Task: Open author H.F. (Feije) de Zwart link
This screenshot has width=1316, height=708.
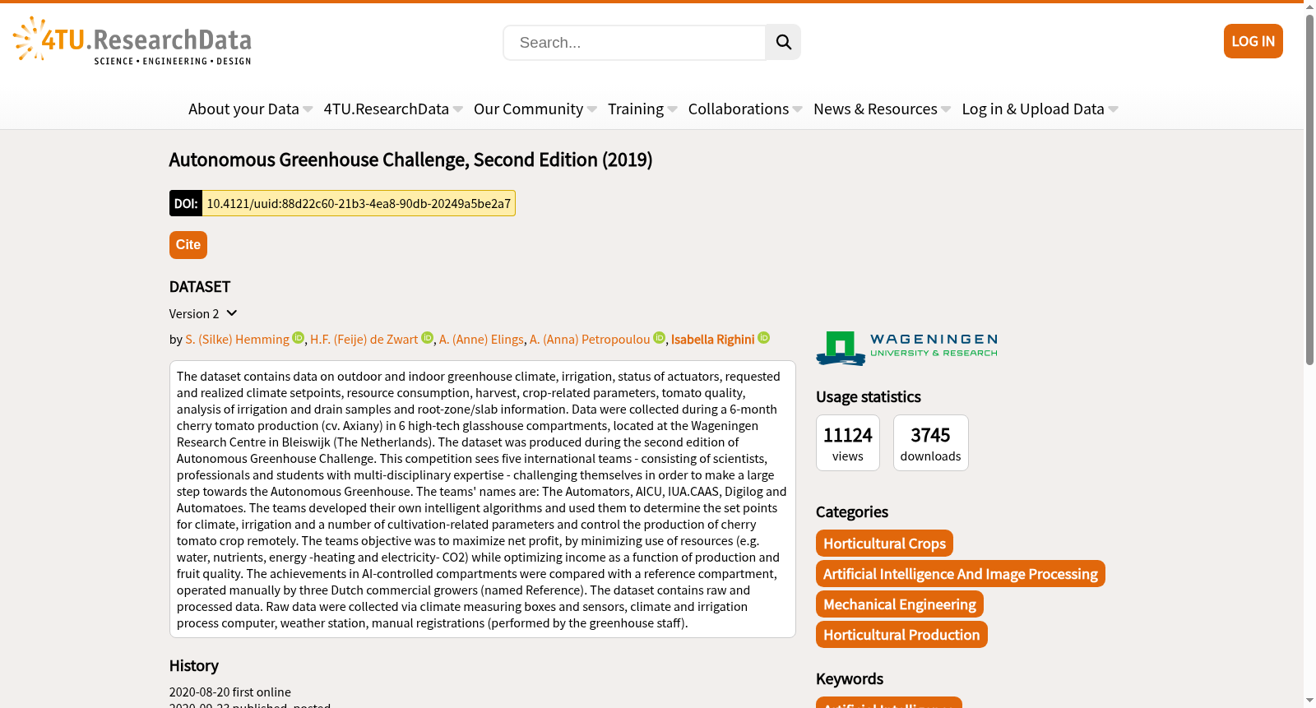Action: (364, 340)
